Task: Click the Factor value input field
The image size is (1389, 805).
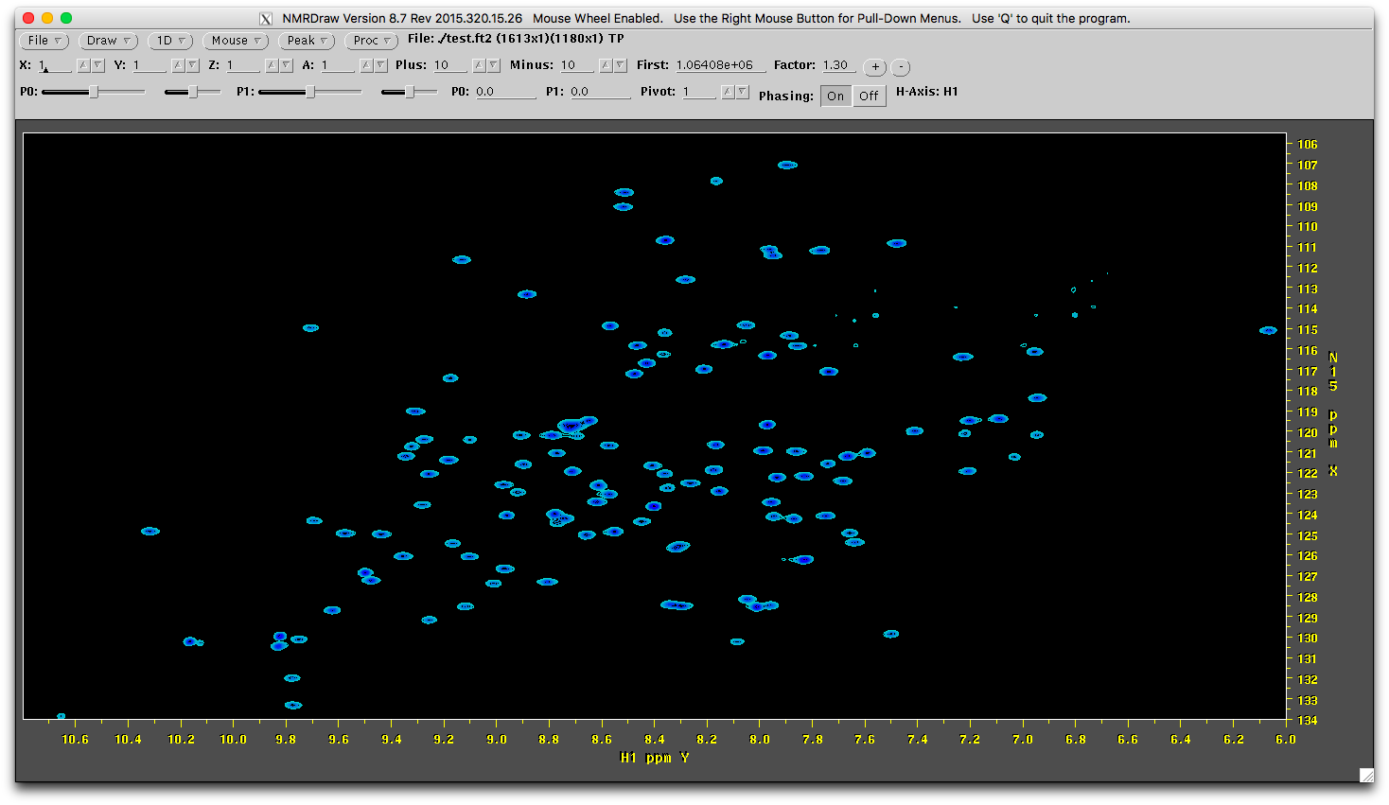Action: pos(838,65)
